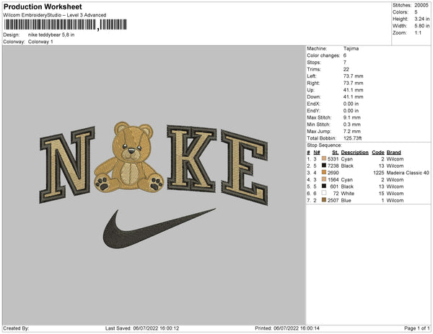The image size is (433, 334).
Task: Click the code 1225 in the stop list
Action: [x=379, y=173]
